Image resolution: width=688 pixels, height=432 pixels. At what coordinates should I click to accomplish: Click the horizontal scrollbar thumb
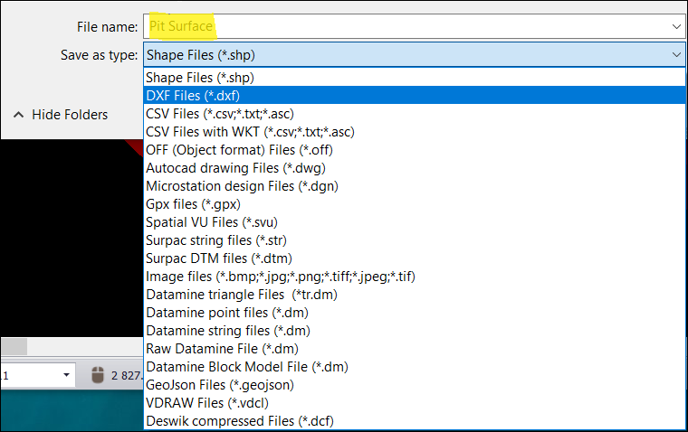point(14,347)
